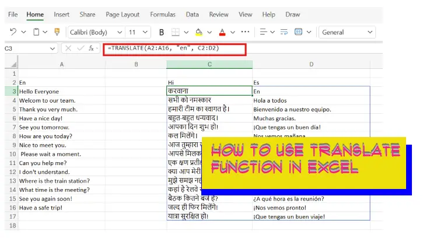This screenshot has height=238, width=423.
Task: Expand the Merge options arrow
Action: (x=309, y=33)
